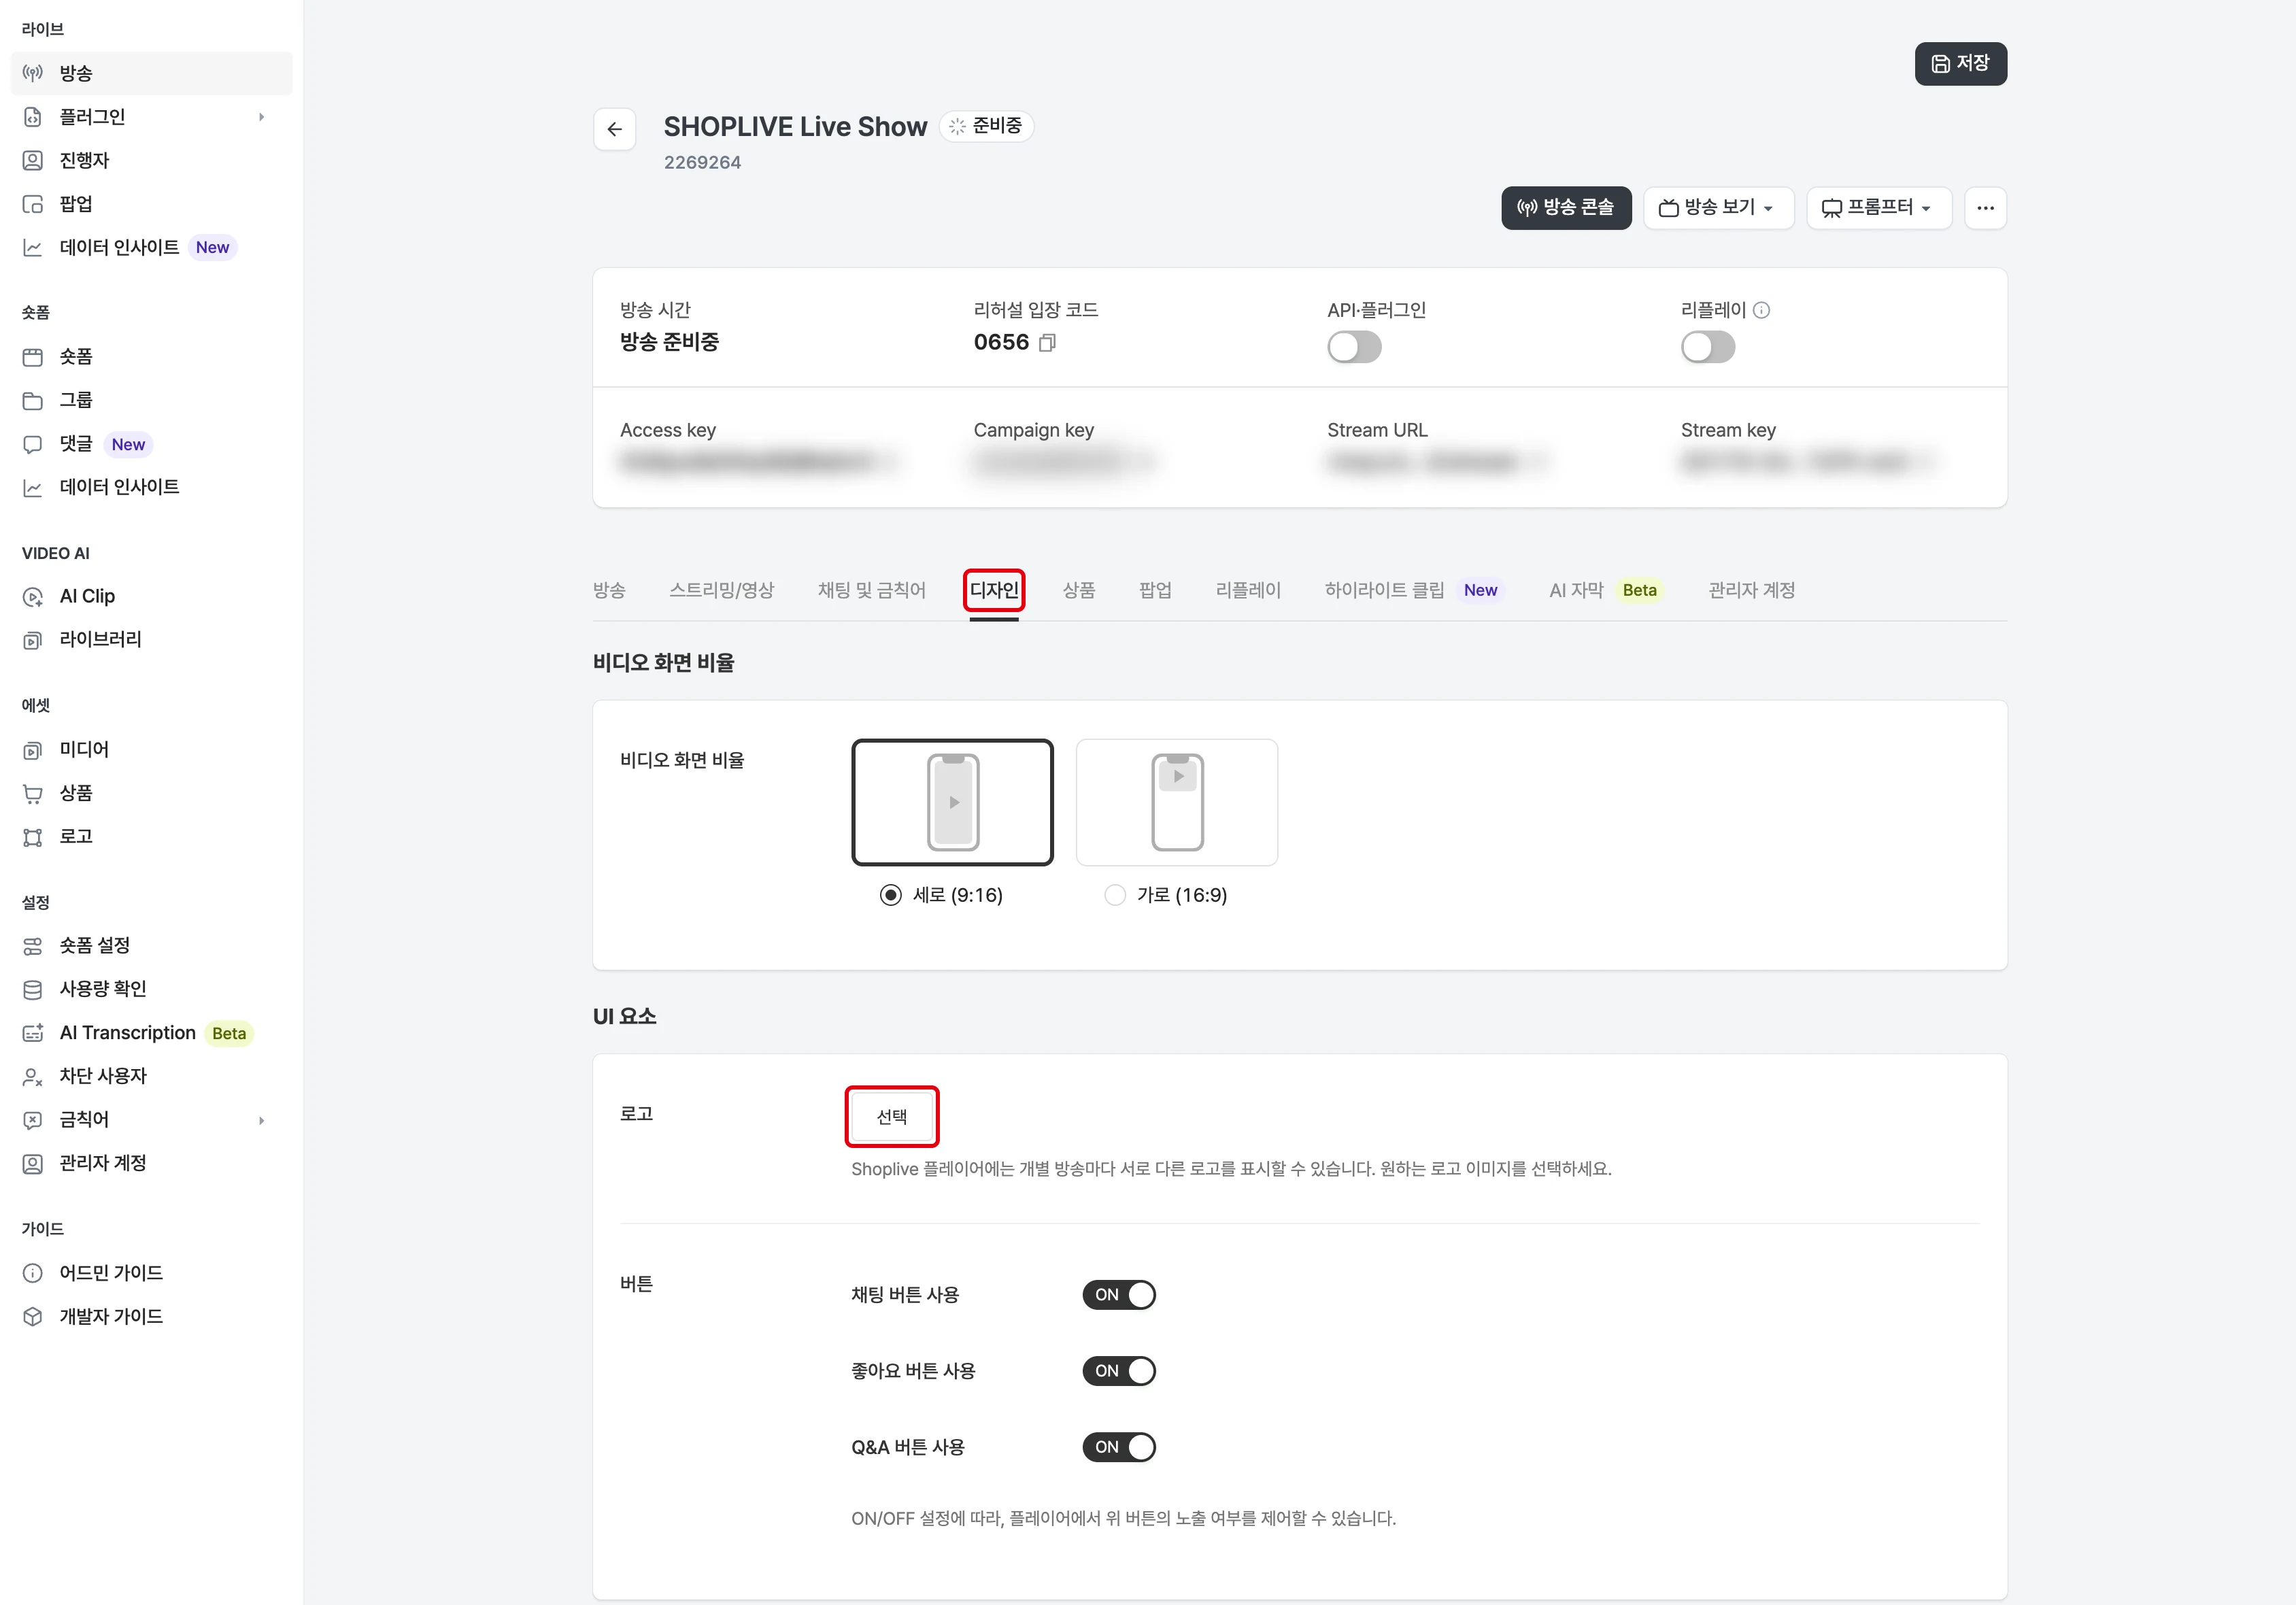The image size is (2296, 1605).
Task: Open the 프롬프터 dropdown
Action: pyautogui.click(x=1879, y=208)
